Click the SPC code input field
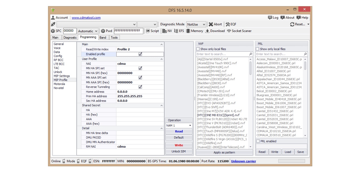 point(70,31)
